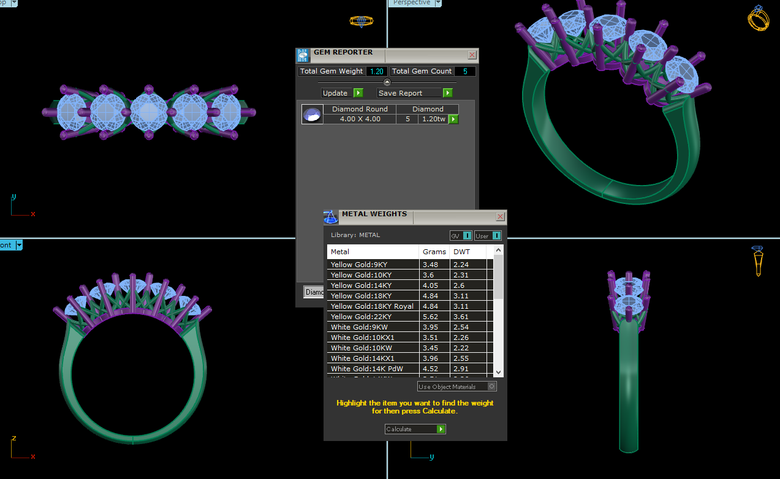Click the perspective view ring icon
The image size is (780, 479).
point(758,18)
